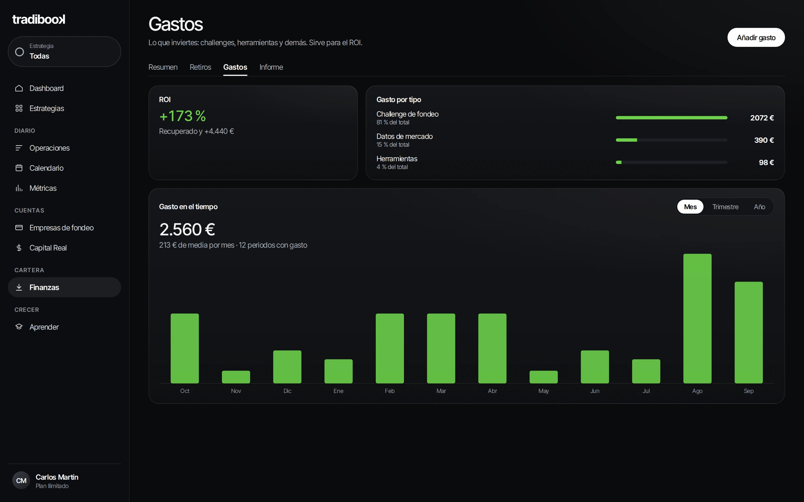Click the CM user avatar
Screen dimensions: 804x502
(21, 480)
